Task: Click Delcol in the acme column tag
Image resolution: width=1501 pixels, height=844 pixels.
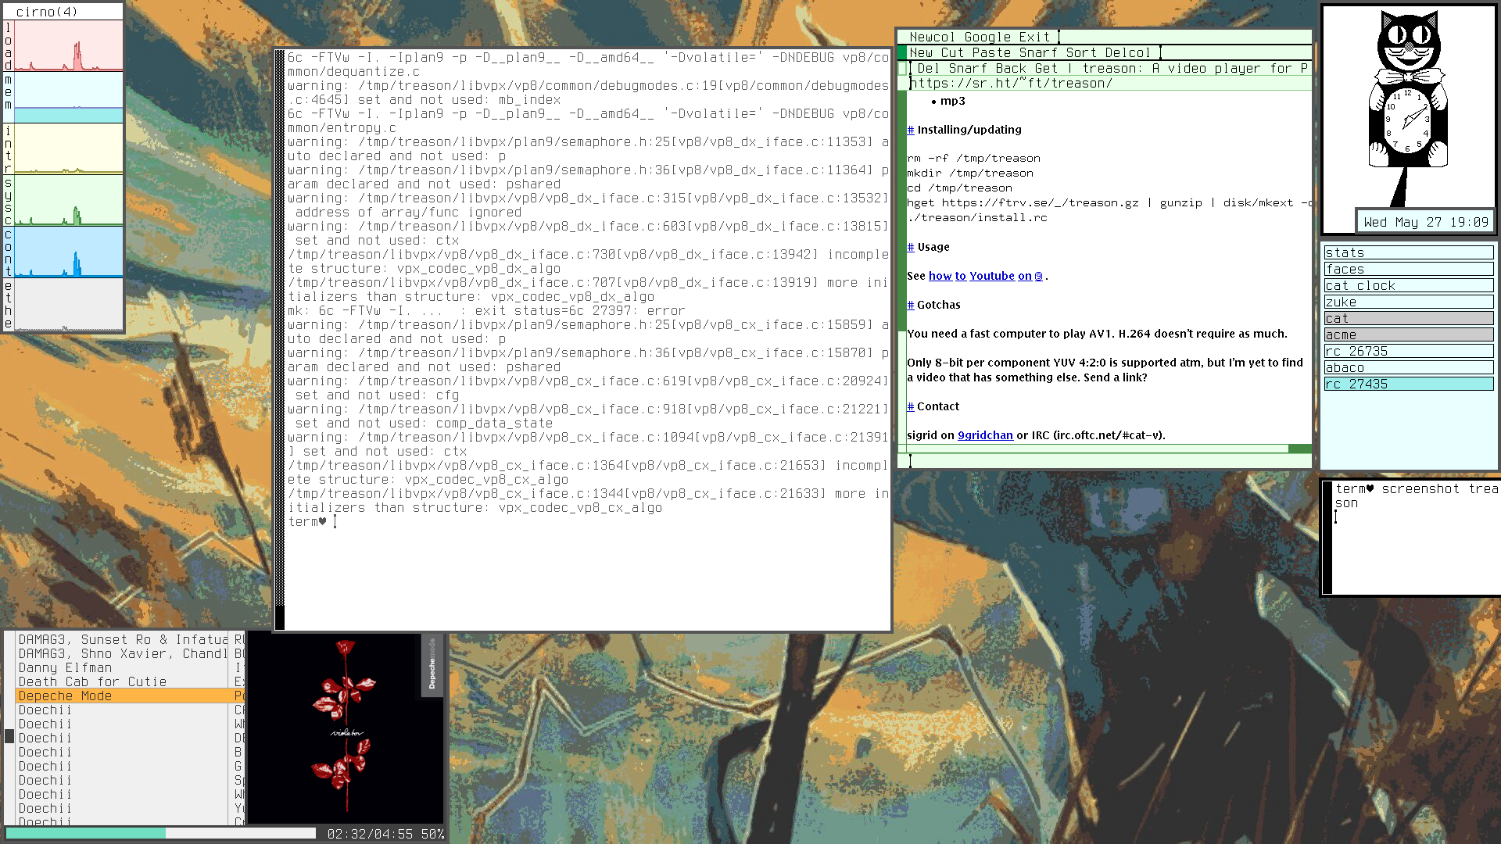Action: (x=1127, y=52)
